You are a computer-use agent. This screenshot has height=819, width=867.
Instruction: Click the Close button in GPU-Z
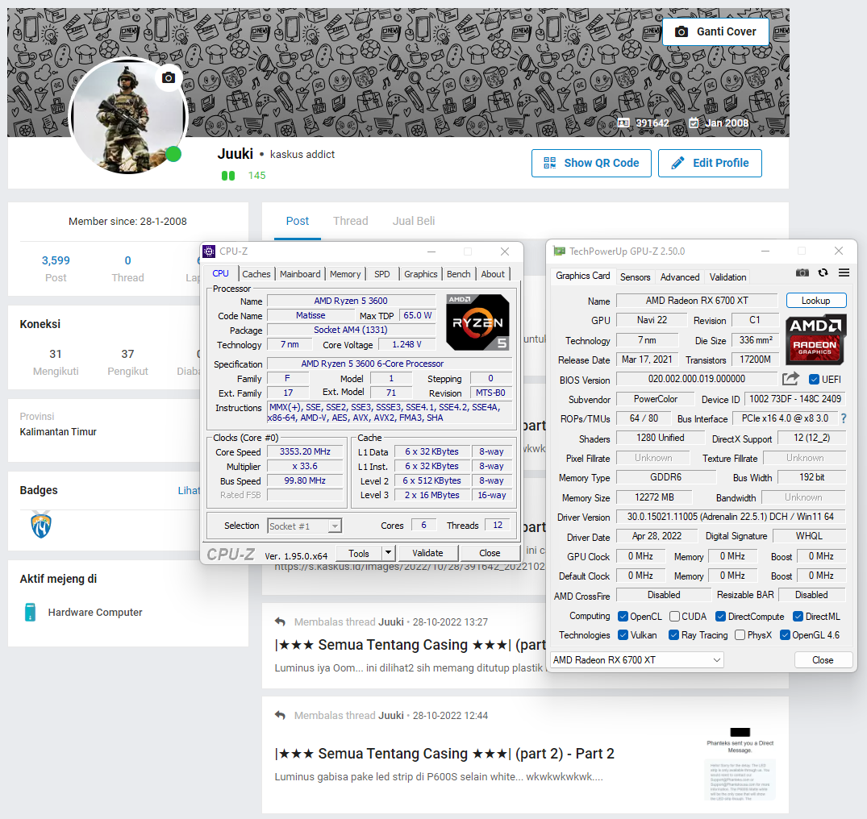click(823, 660)
